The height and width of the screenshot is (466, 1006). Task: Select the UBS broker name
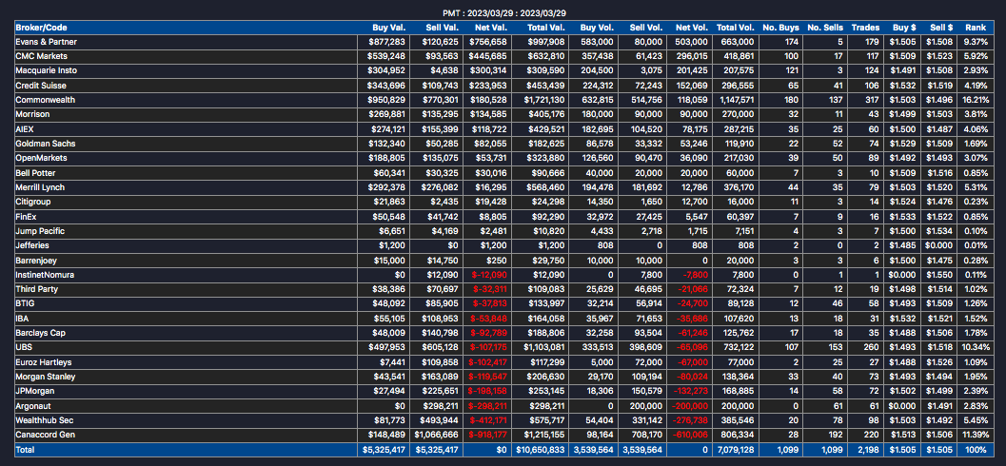(23, 347)
